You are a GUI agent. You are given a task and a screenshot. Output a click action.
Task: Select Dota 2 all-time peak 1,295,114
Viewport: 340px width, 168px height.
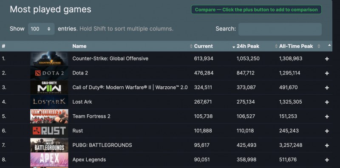pyautogui.click(x=290, y=73)
